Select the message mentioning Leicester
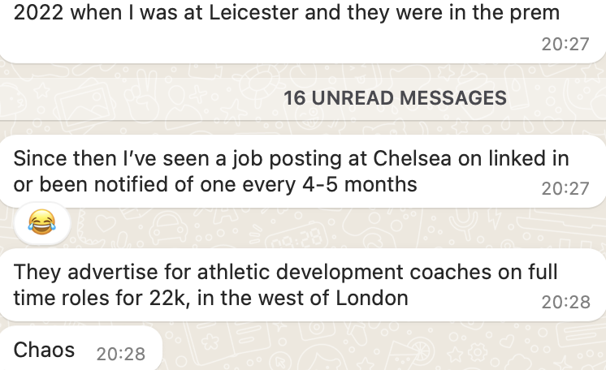The height and width of the screenshot is (370, 606). tap(303, 31)
